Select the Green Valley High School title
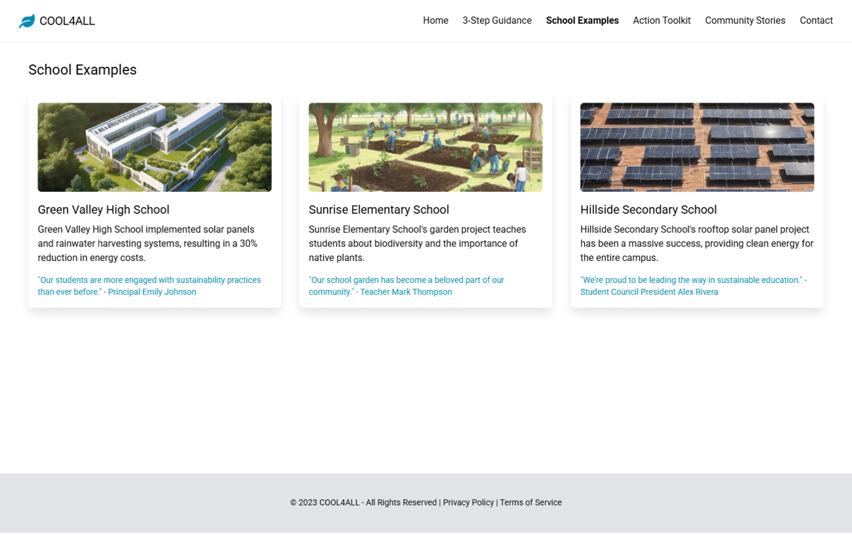This screenshot has width=852, height=535. [x=103, y=210]
